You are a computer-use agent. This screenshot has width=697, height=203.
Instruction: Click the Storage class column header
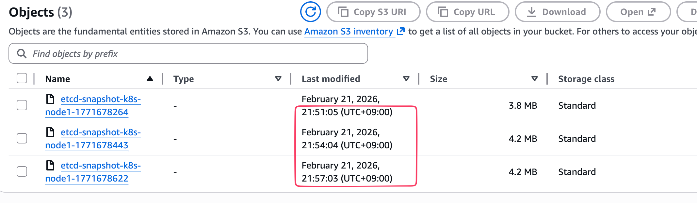tap(586, 79)
